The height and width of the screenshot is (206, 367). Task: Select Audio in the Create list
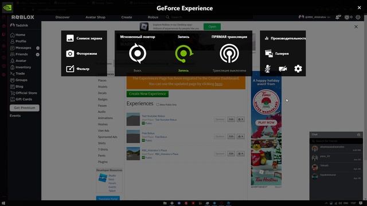pos(102,112)
